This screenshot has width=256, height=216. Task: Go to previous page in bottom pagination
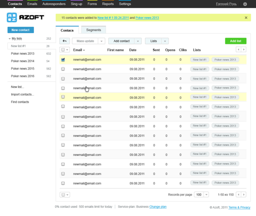(239, 194)
